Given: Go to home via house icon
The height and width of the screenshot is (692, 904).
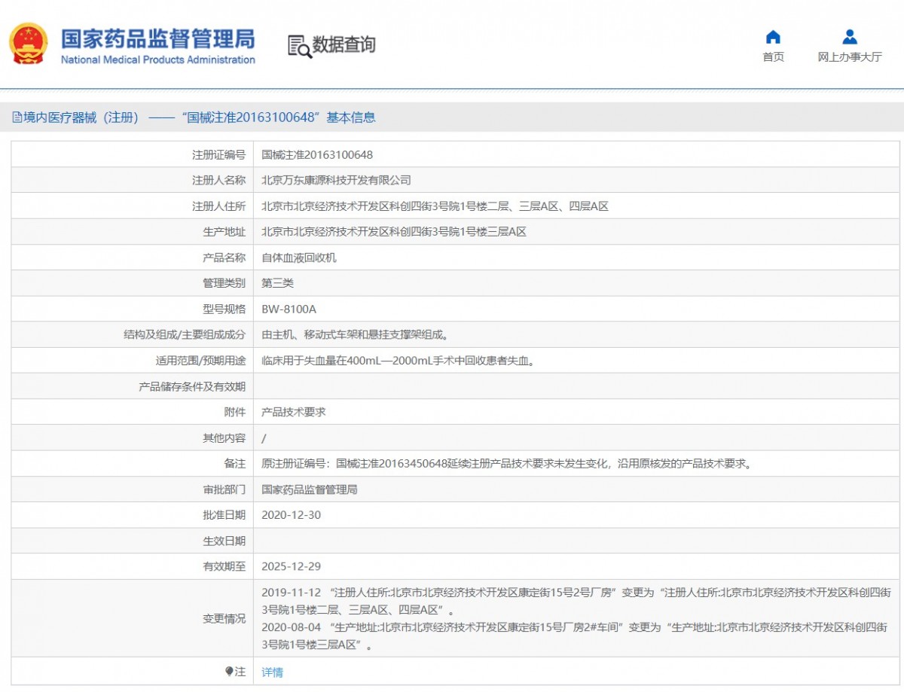Looking at the screenshot, I should 773,38.
